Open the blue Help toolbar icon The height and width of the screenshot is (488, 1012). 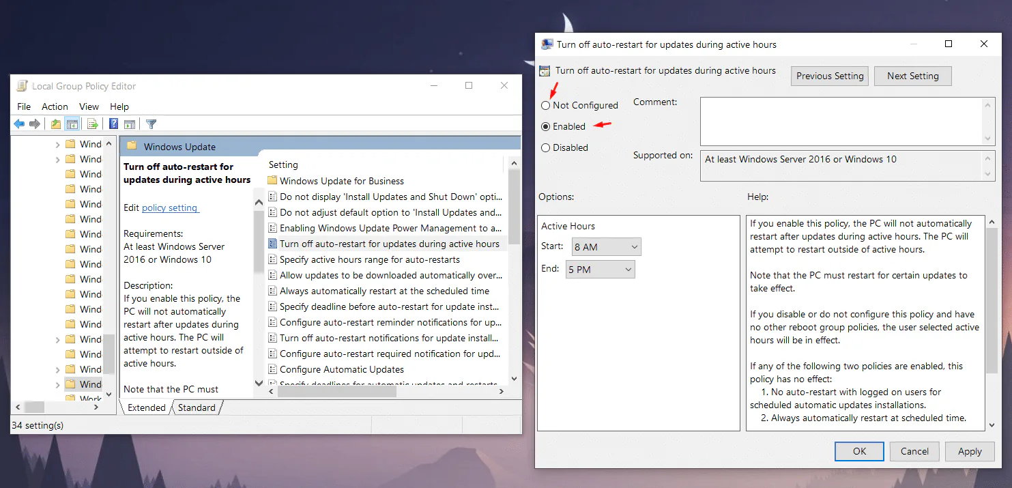[114, 124]
